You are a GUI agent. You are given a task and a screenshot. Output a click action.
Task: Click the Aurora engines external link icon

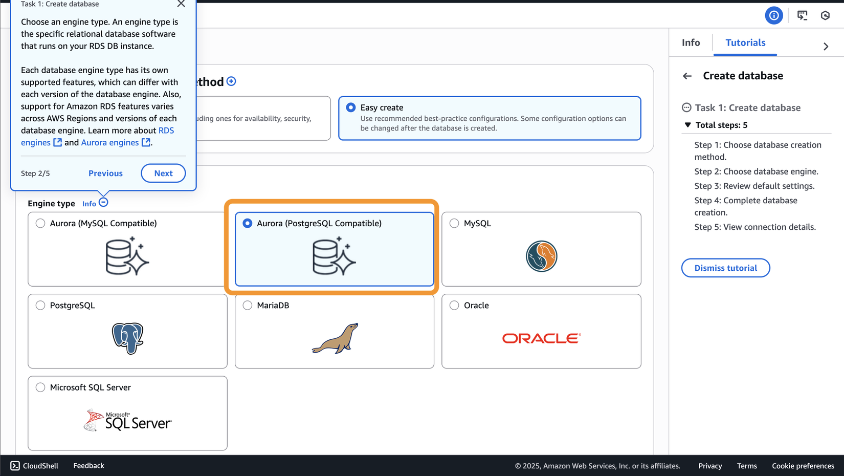146,142
